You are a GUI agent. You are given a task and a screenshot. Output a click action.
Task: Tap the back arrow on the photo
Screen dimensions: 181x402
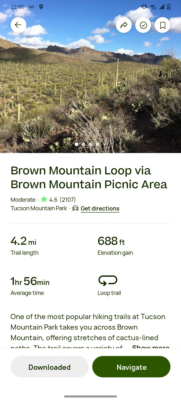(x=18, y=25)
